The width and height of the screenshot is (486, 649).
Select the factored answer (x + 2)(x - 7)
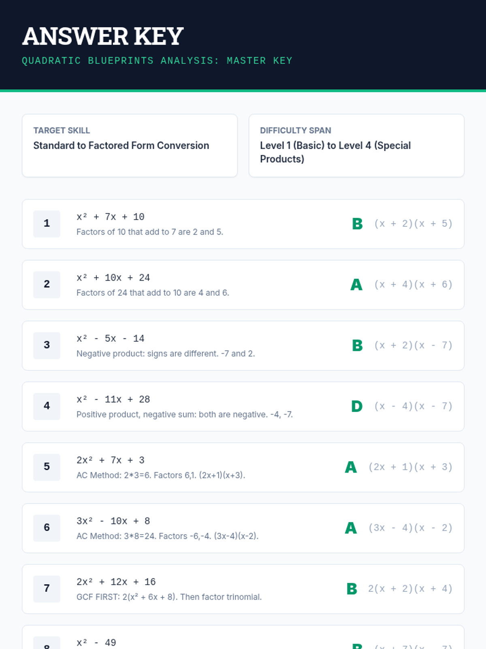point(413,345)
